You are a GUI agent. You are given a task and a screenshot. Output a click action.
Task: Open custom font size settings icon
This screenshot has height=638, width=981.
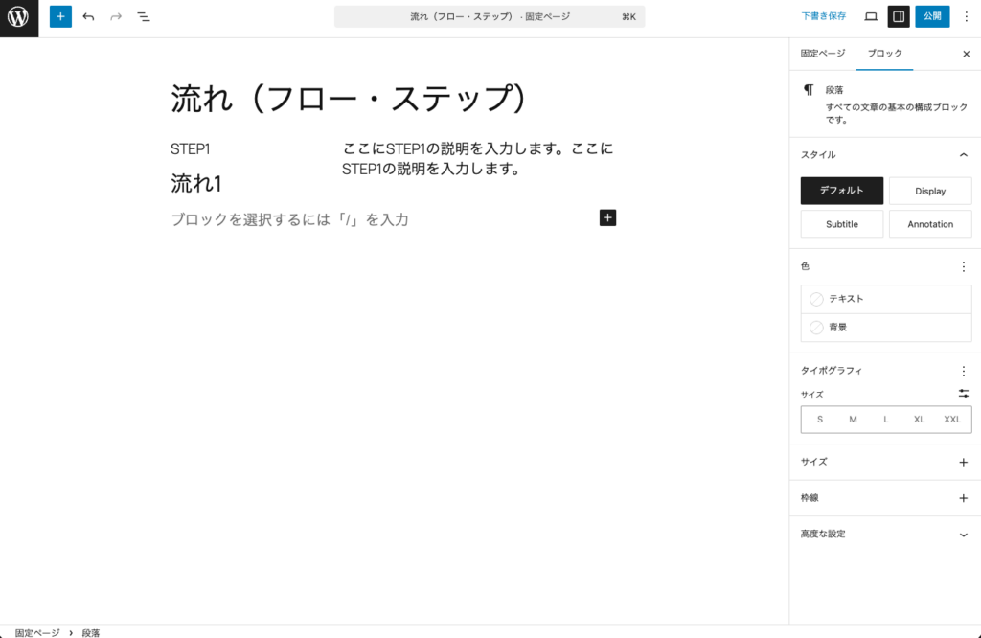[964, 394]
